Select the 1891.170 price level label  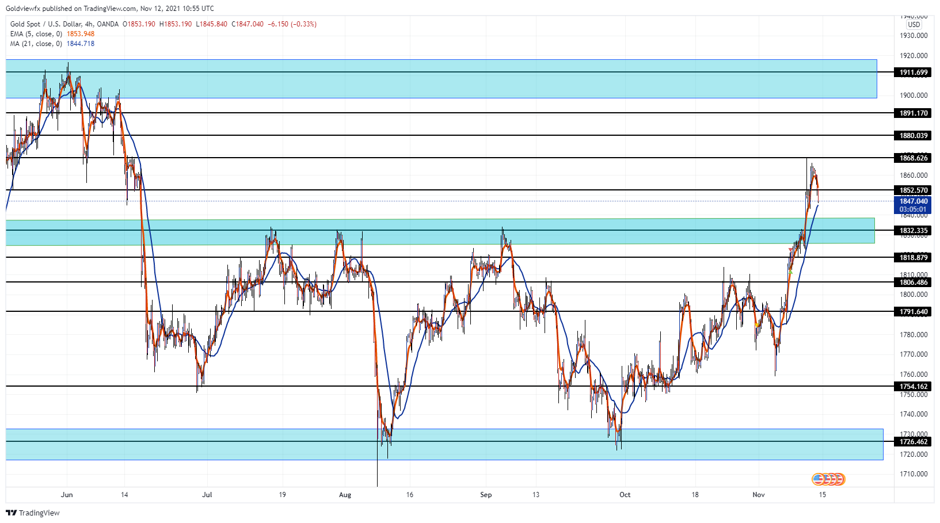click(x=913, y=113)
